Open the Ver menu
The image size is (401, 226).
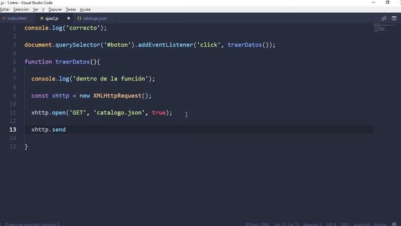(35, 9)
